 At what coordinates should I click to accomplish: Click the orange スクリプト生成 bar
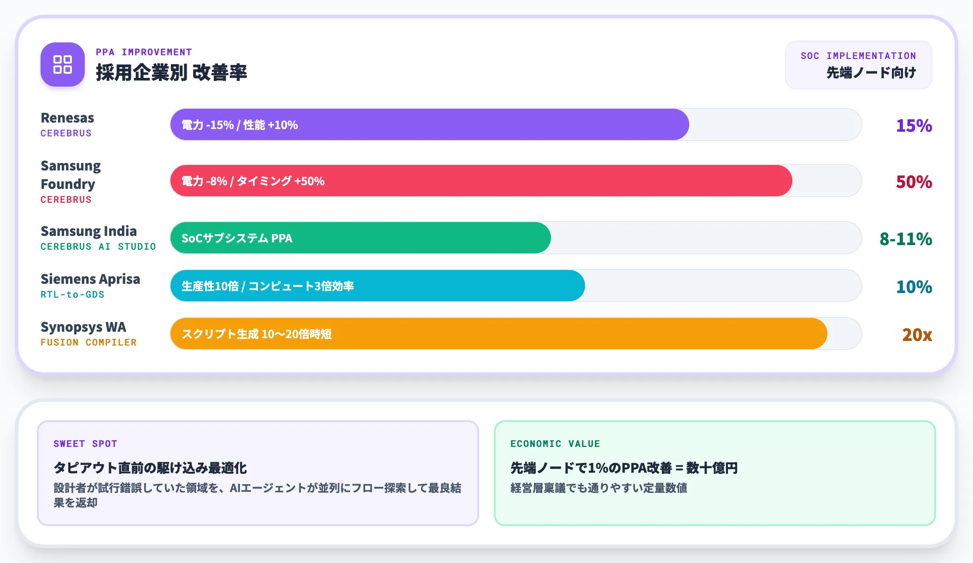tap(498, 334)
